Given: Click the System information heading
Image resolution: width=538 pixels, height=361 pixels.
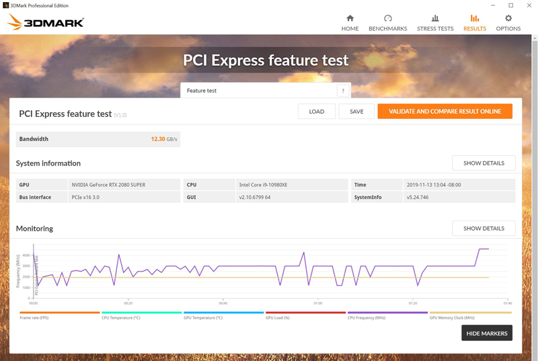Looking at the screenshot, I should coord(48,163).
